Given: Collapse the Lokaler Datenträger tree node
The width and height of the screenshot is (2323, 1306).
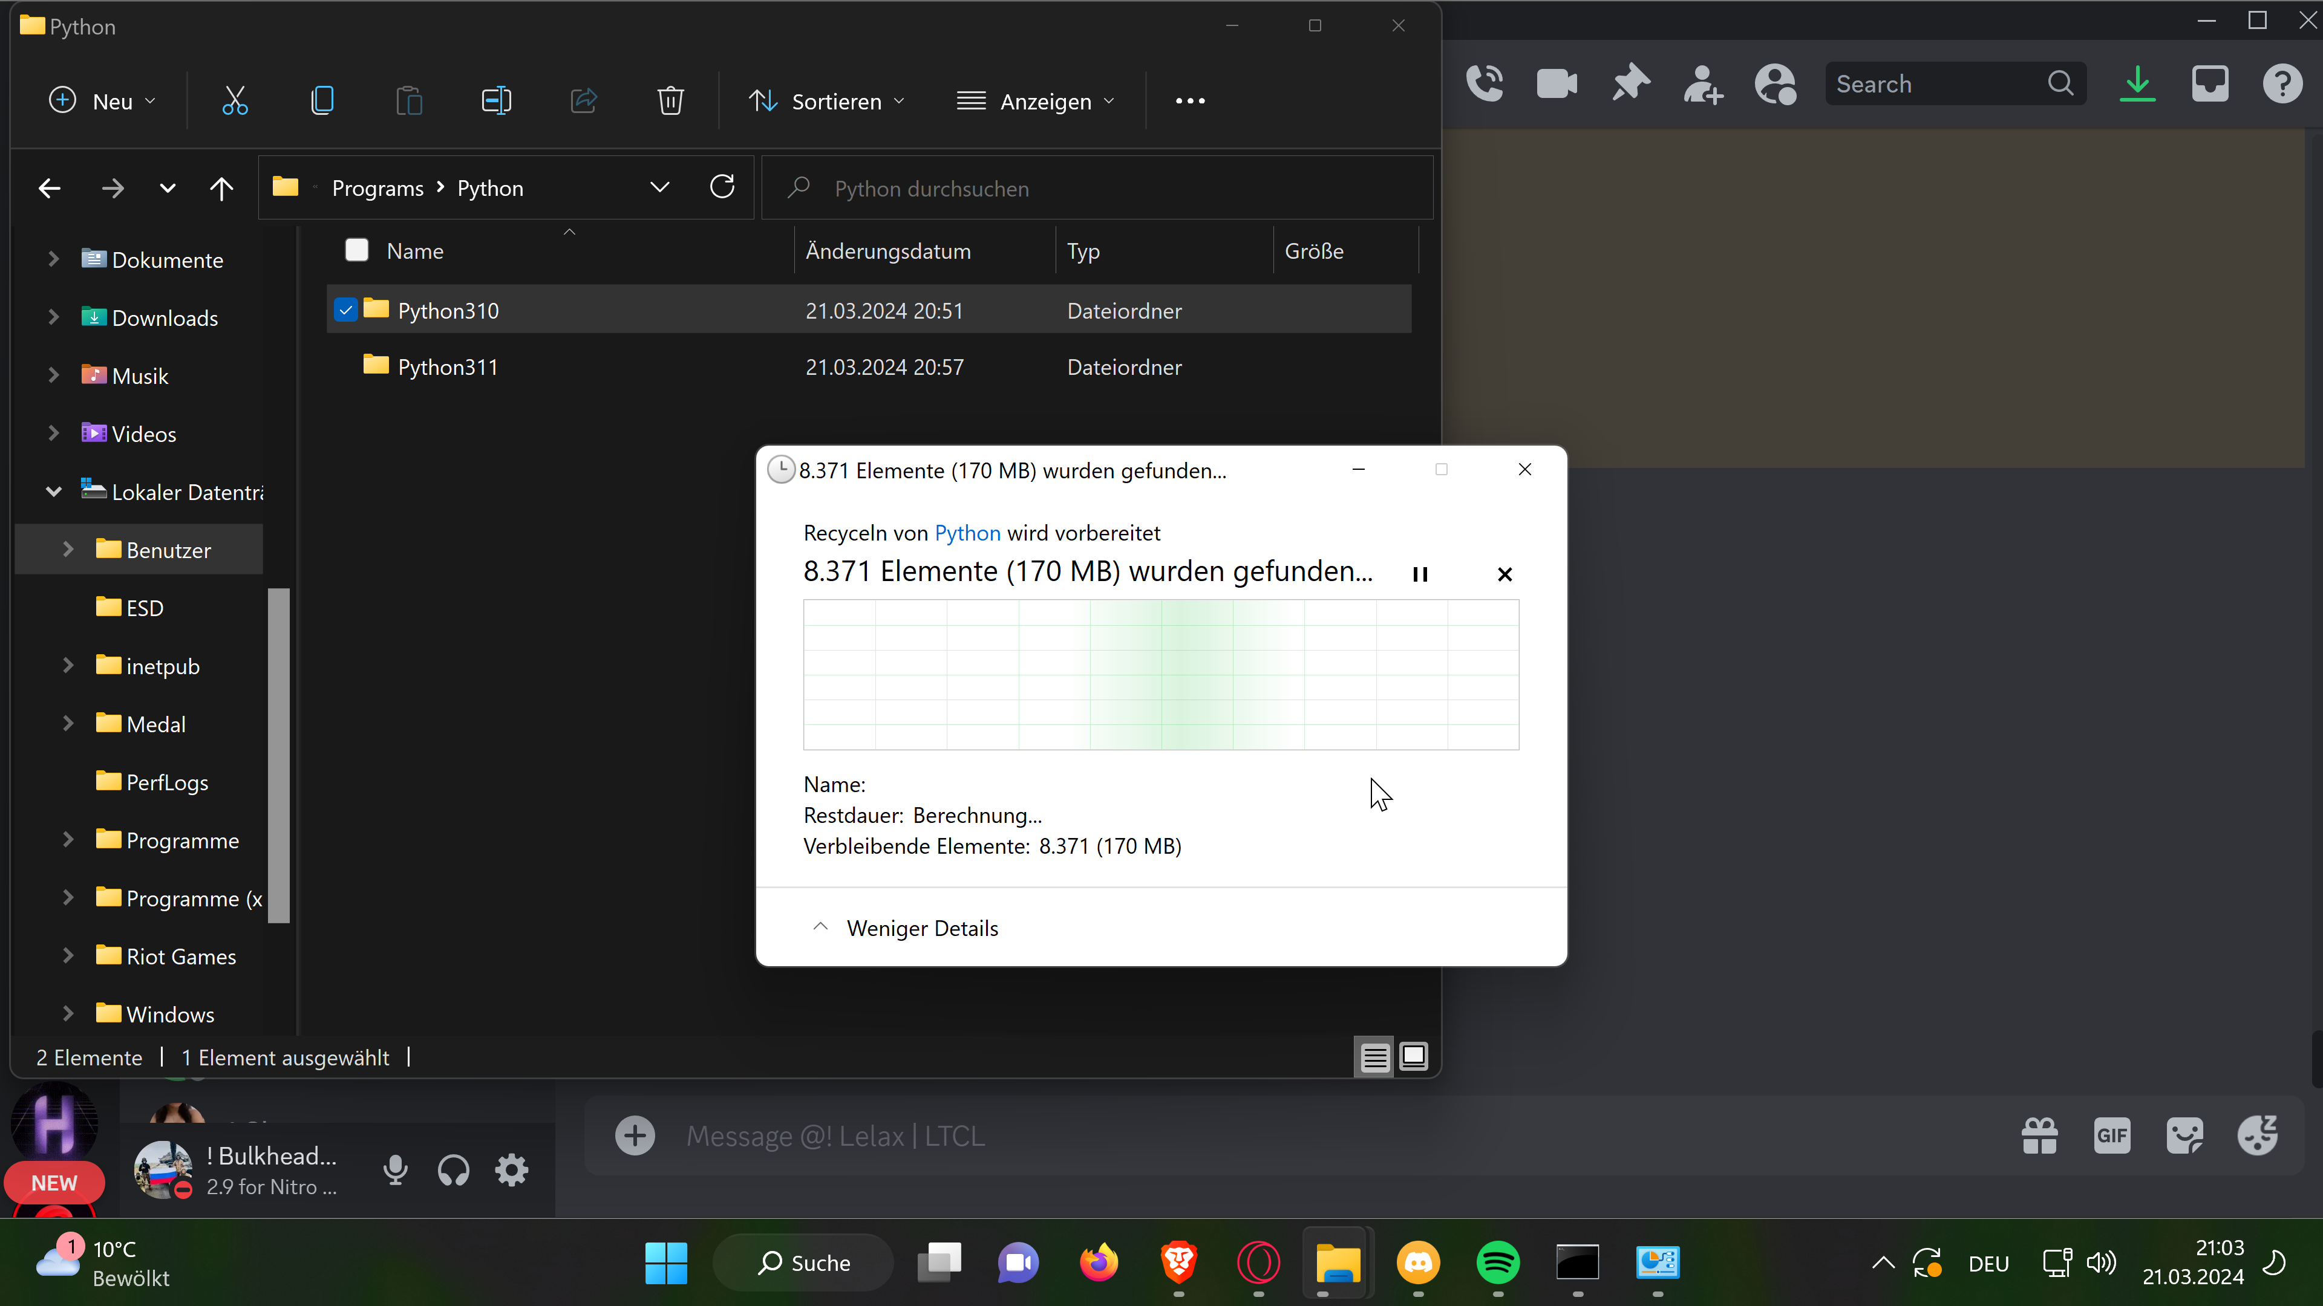Looking at the screenshot, I should click(x=54, y=492).
